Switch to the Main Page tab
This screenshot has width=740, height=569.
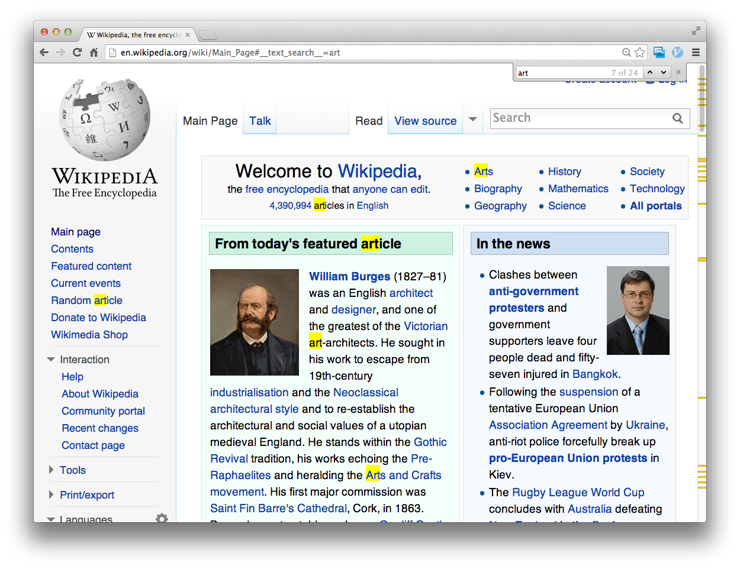[x=210, y=121]
